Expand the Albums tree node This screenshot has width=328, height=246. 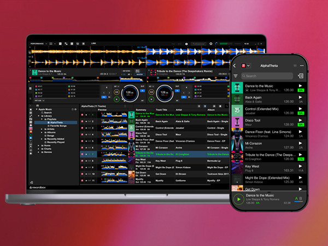click(x=42, y=132)
